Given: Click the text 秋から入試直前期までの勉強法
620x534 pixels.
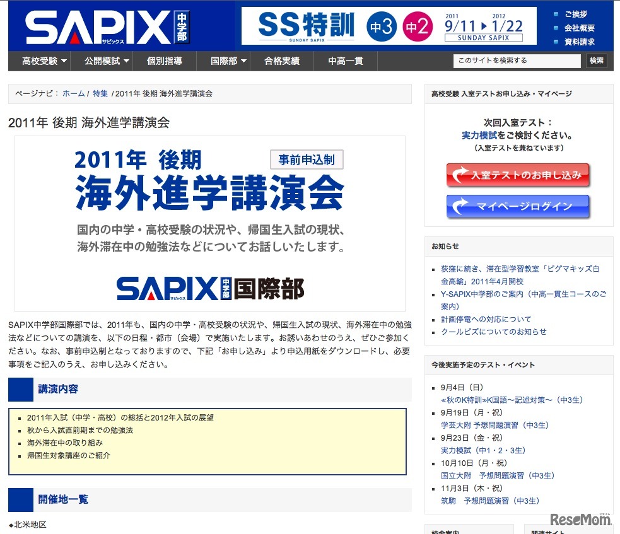Looking at the screenshot, I should (80, 430).
